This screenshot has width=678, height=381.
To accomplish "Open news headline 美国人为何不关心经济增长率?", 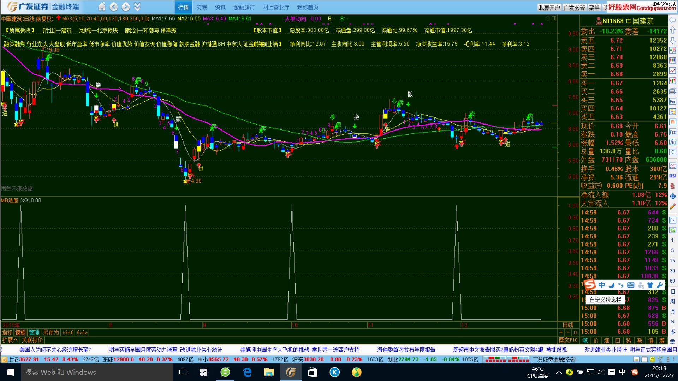I will [x=55, y=350].
